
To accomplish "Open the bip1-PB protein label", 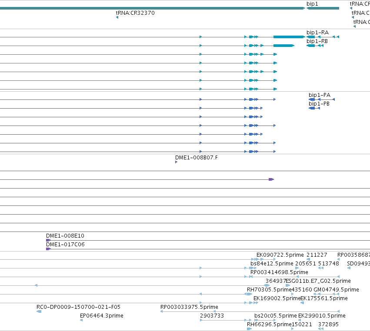I will pyautogui.click(x=319, y=104).
